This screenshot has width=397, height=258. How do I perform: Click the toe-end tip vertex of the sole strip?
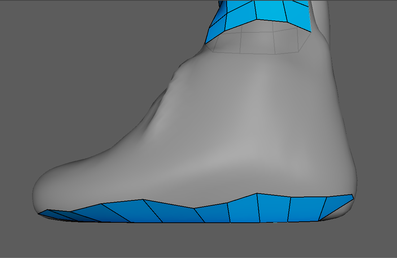[38, 213]
